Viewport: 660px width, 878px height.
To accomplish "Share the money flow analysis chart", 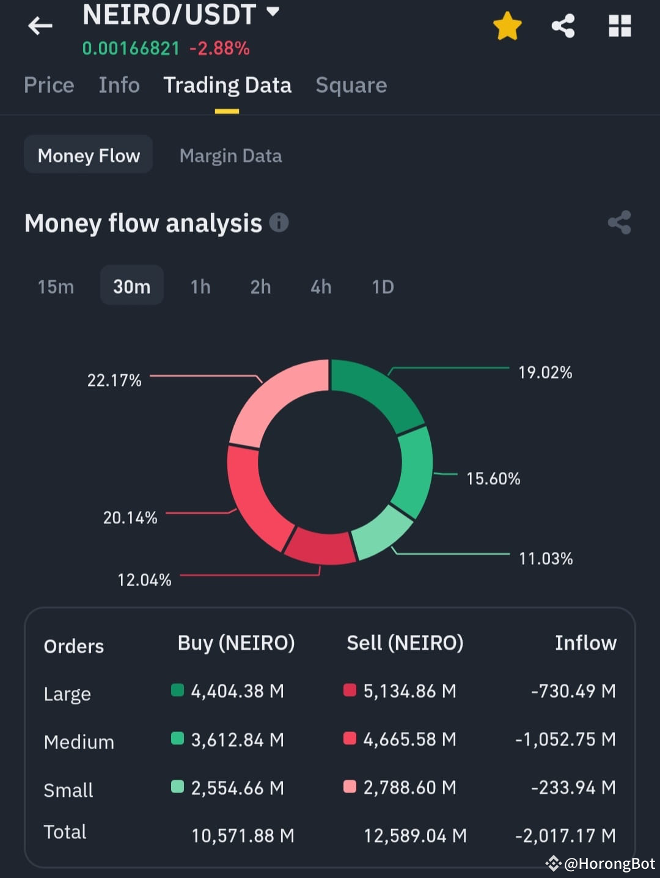I will pos(619,223).
